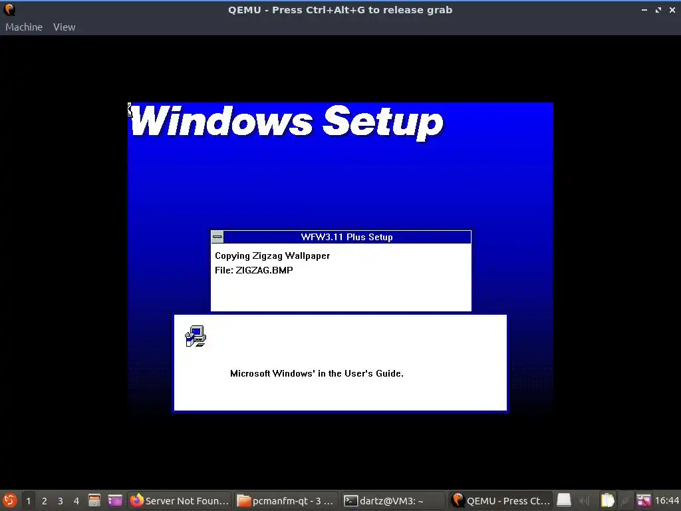The image size is (681, 511).
Task: Click the 'File: ZIGZAG.BMP' text
Action: click(x=253, y=270)
